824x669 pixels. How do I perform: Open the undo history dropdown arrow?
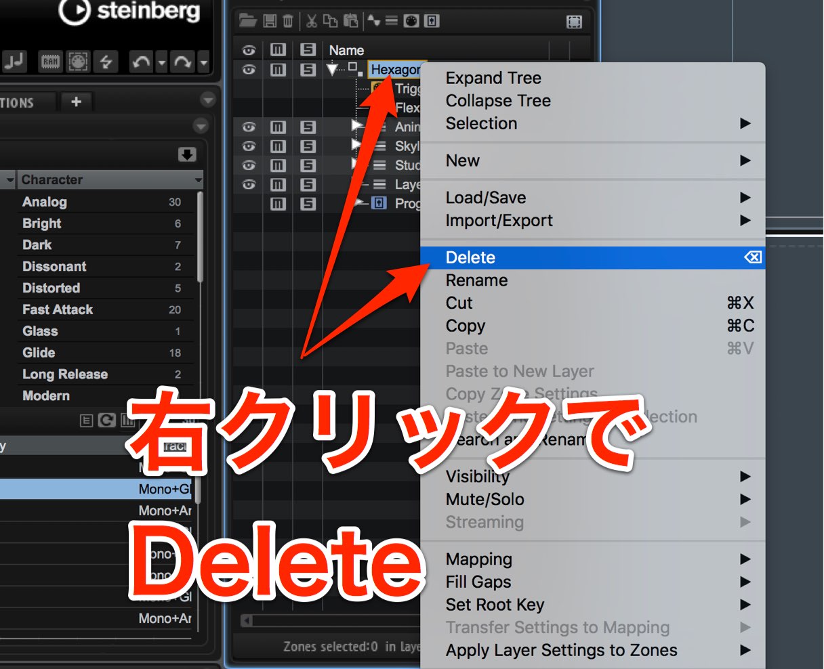[x=161, y=63]
